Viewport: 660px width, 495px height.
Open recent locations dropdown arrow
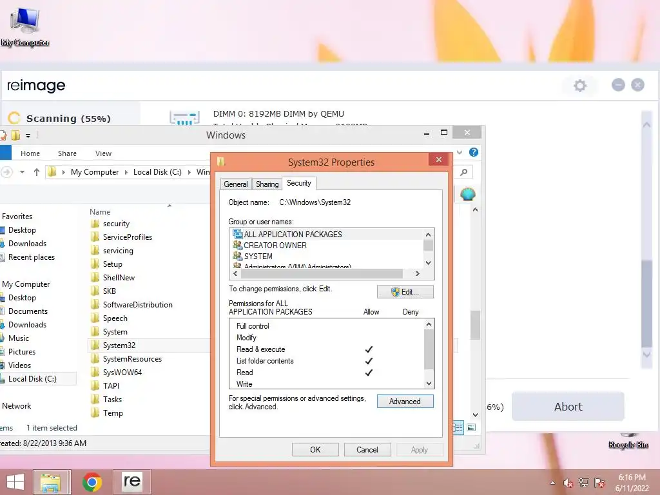23,171
